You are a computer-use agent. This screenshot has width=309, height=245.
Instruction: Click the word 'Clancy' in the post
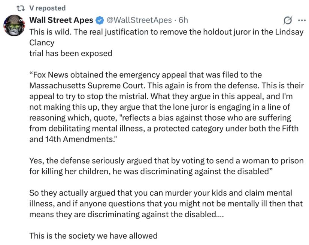[42, 43]
